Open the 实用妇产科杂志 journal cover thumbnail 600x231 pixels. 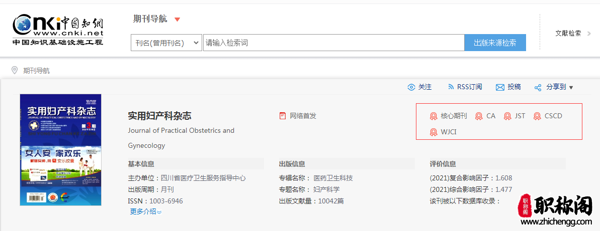coord(60,150)
